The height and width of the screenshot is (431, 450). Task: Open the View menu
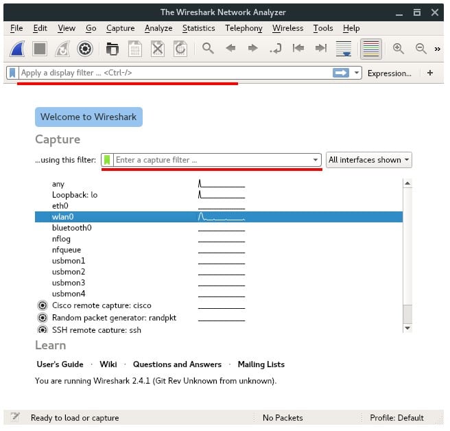pyautogui.click(x=67, y=28)
